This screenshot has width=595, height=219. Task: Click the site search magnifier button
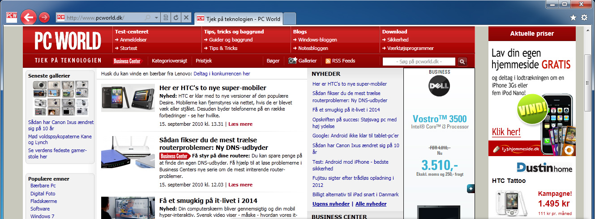click(x=462, y=62)
